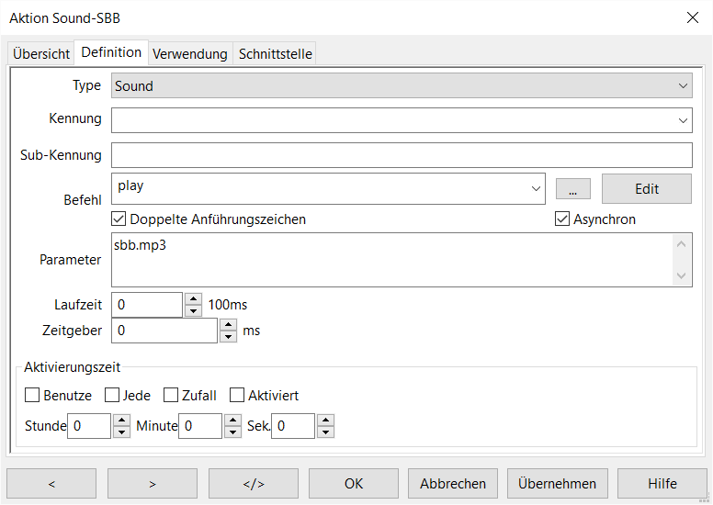Screen dimensions: 713x505
Task: Expand the Befehl combo box with play
Action: click(537, 189)
